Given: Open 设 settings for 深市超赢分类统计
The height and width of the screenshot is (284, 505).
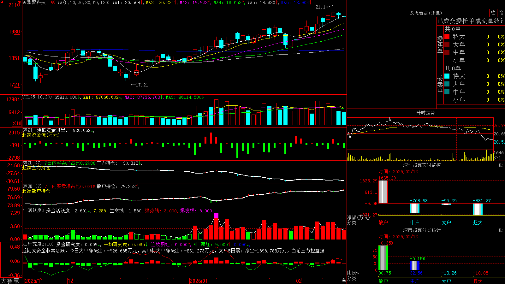Looking at the screenshot, I should coord(501,230).
